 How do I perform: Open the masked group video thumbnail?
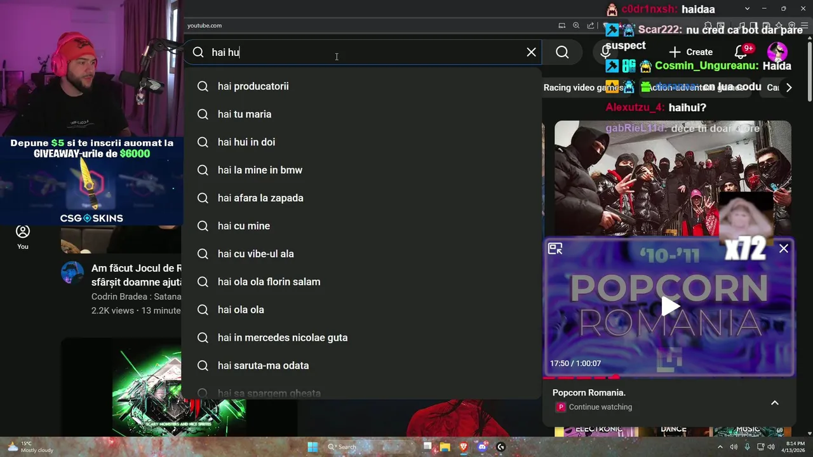[x=673, y=178]
